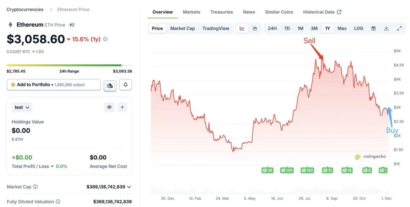The image size is (410, 207).
Task: Select the 7D time range
Action: pos(287,28)
